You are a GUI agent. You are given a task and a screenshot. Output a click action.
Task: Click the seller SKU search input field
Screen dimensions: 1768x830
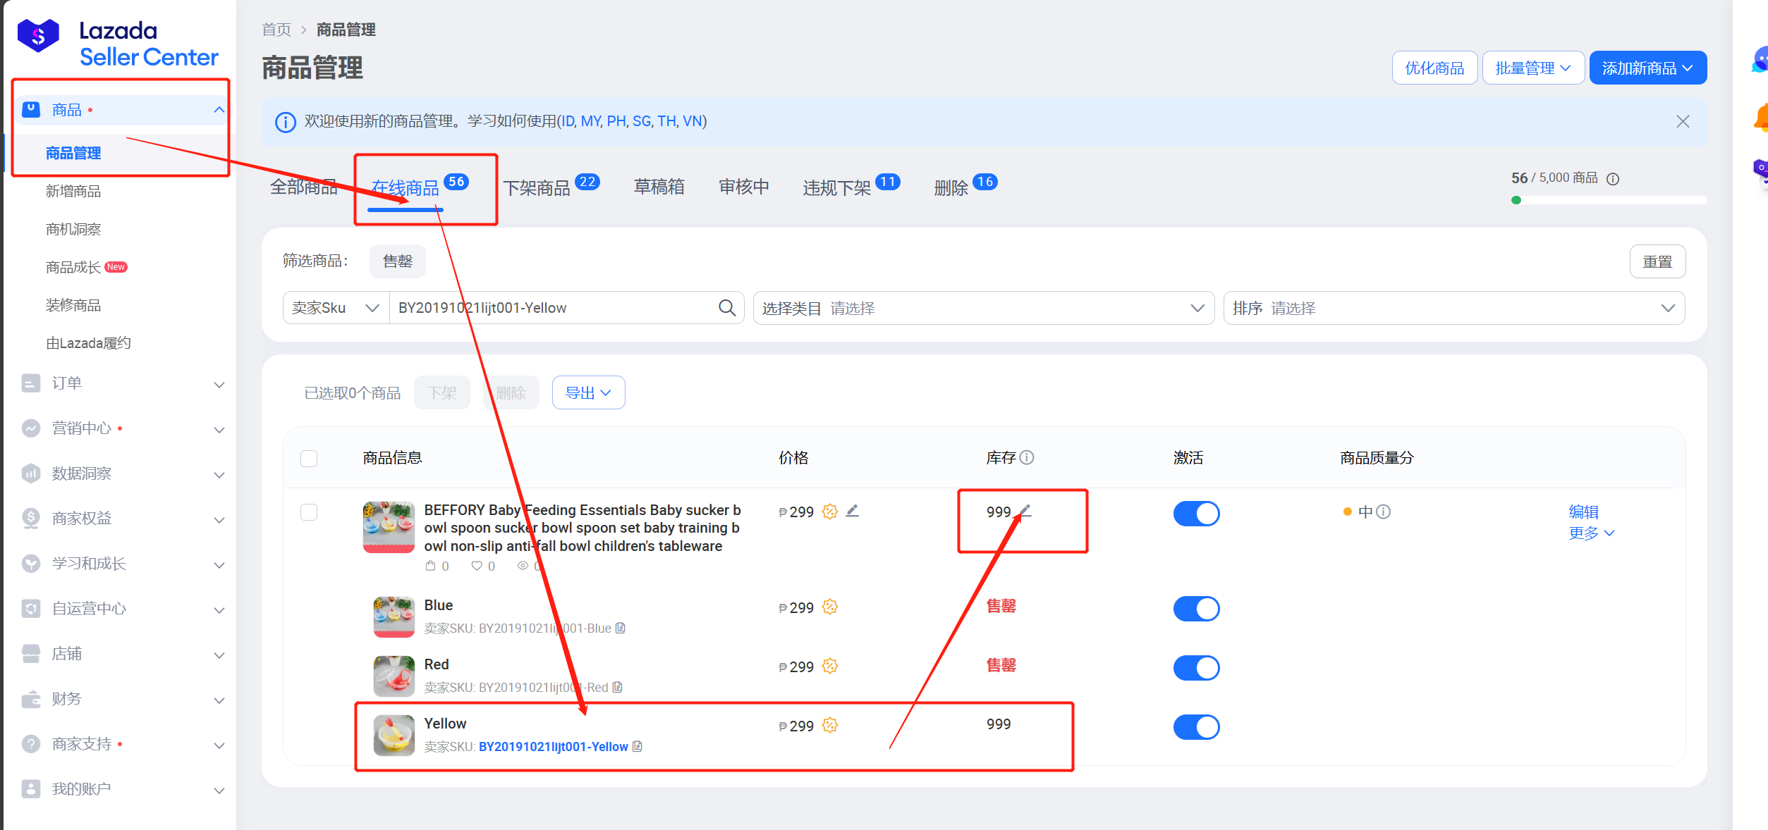coord(554,308)
